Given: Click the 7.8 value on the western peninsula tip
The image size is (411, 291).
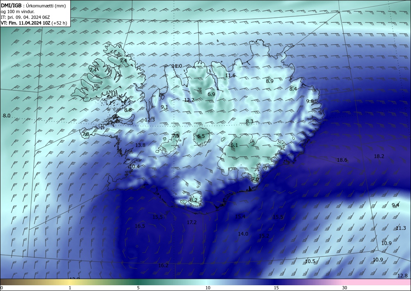Looking at the screenshot, I should pyautogui.click(x=85, y=134).
